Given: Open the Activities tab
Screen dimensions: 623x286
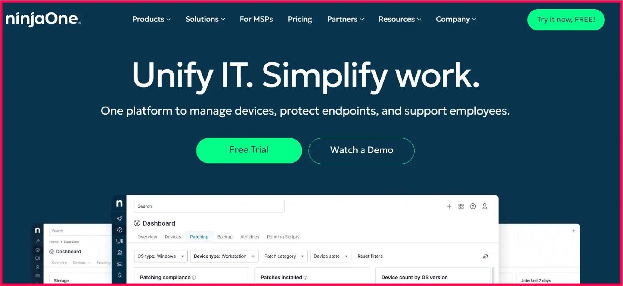Looking at the screenshot, I should 250,237.
